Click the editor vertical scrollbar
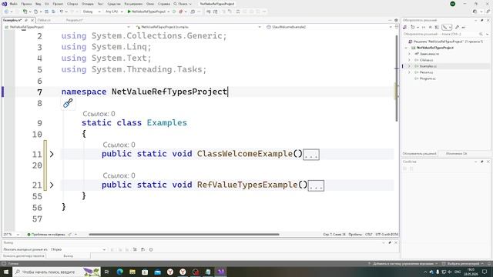The height and width of the screenshot is (277, 493). tap(397, 78)
